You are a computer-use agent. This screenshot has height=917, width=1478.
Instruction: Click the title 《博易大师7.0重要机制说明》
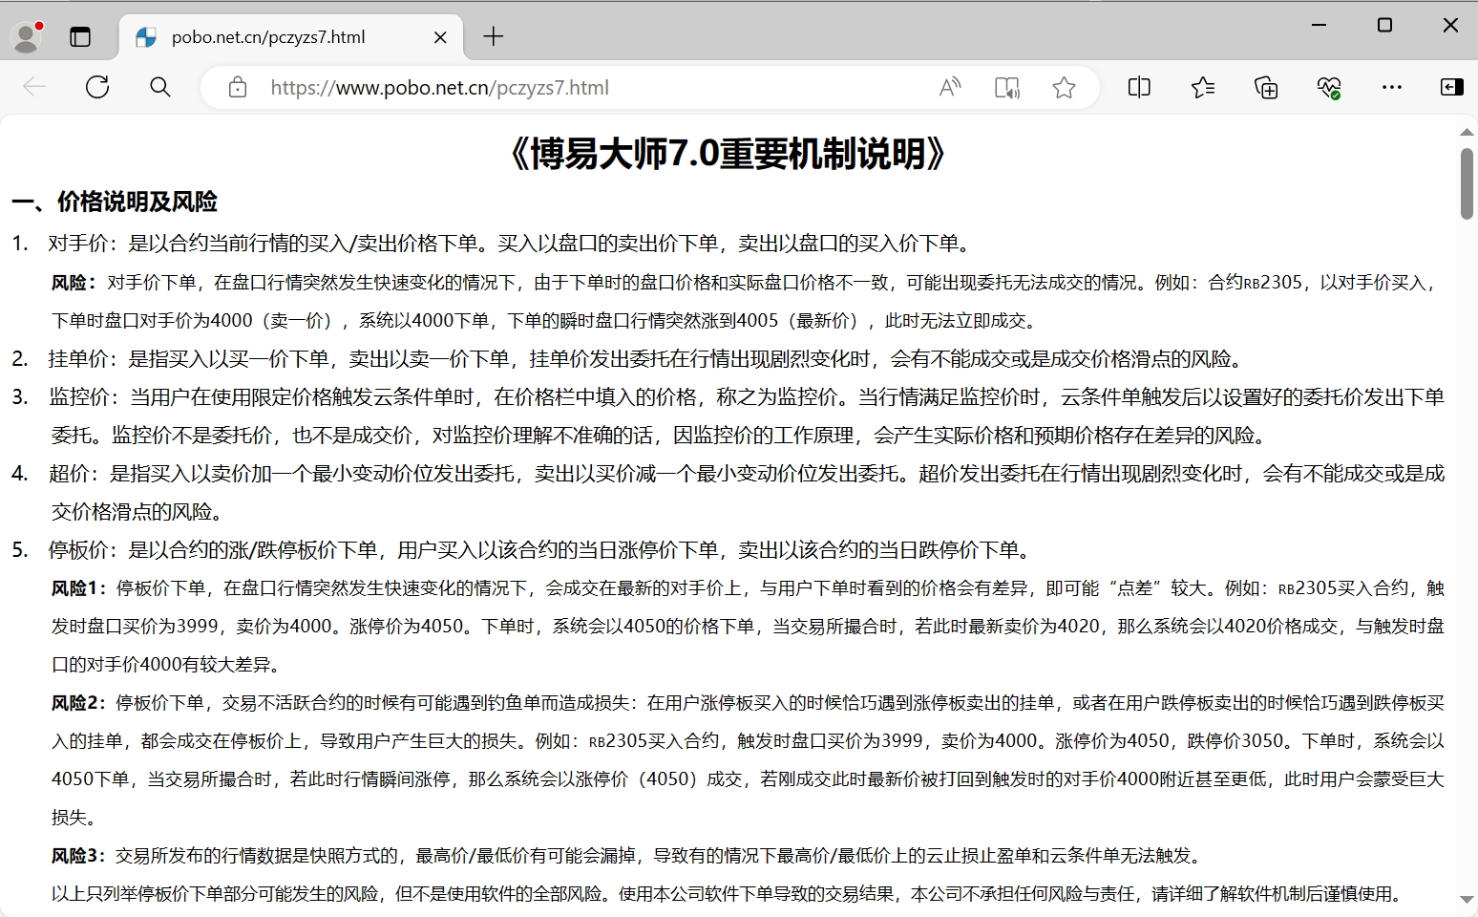coord(728,153)
